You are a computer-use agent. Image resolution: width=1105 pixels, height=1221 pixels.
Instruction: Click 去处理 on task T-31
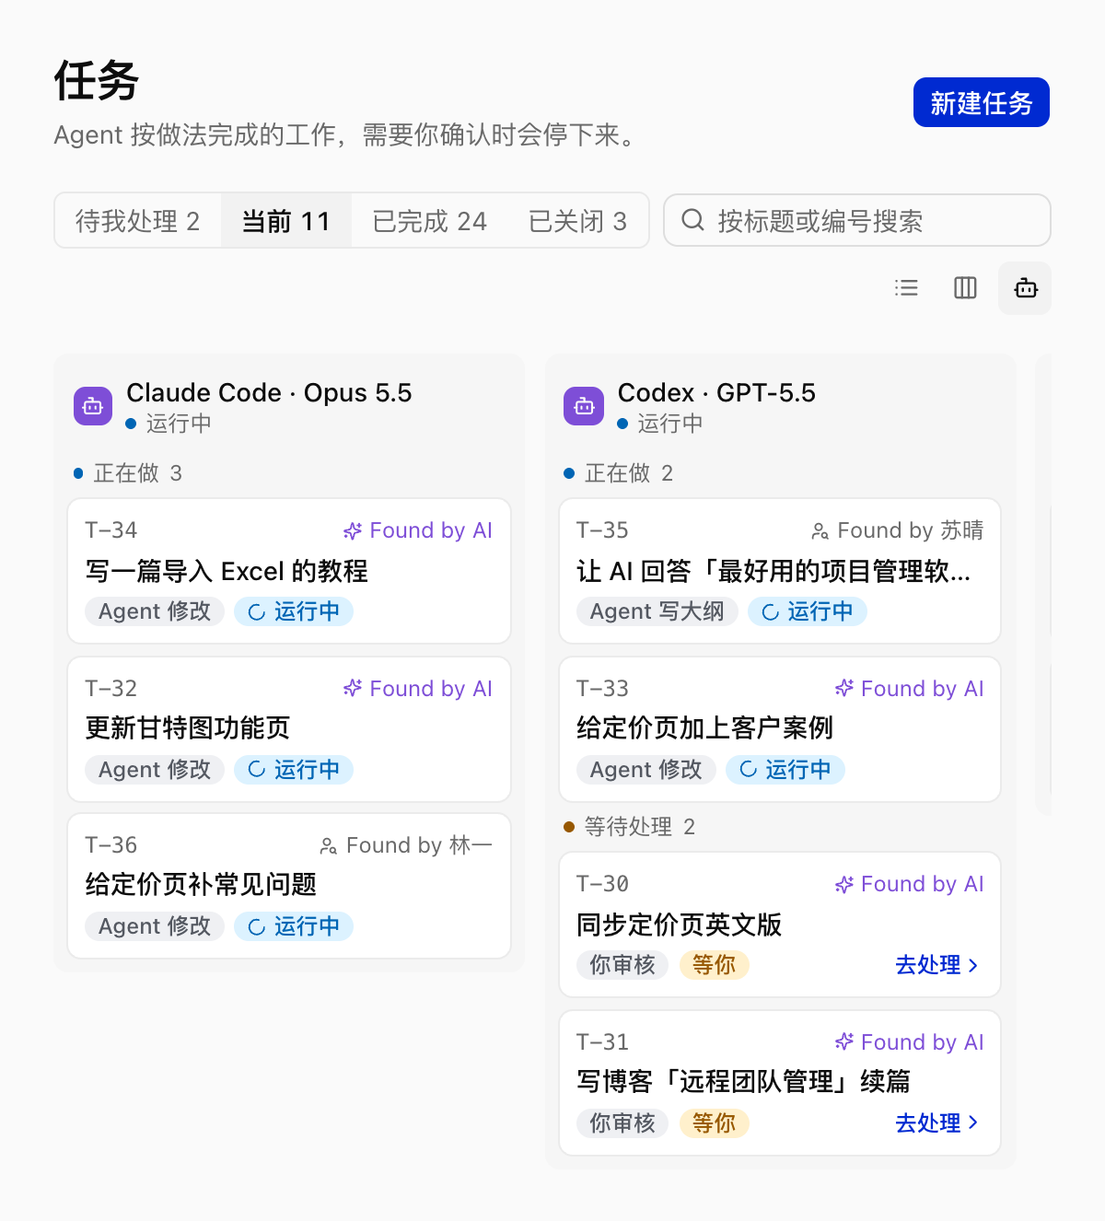(x=936, y=1123)
